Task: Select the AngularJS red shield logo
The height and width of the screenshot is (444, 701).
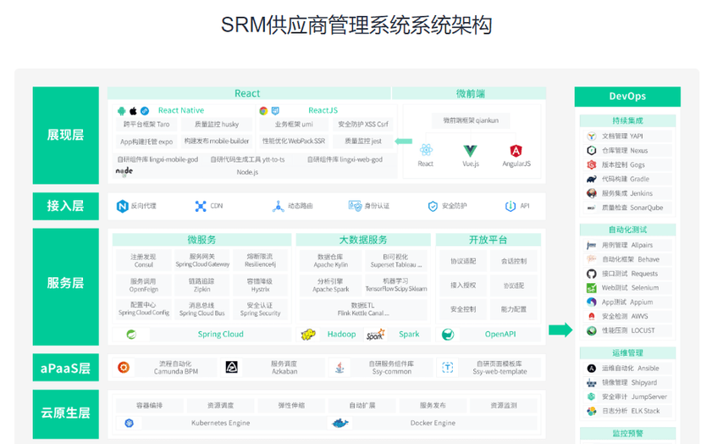Action: pos(516,150)
